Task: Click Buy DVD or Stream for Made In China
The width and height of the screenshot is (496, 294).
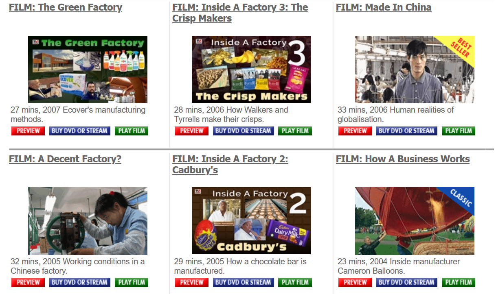Action: (x=406, y=131)
